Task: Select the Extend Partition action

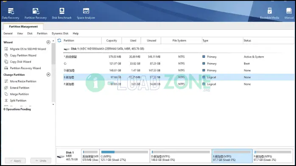Action: (20, 88)
